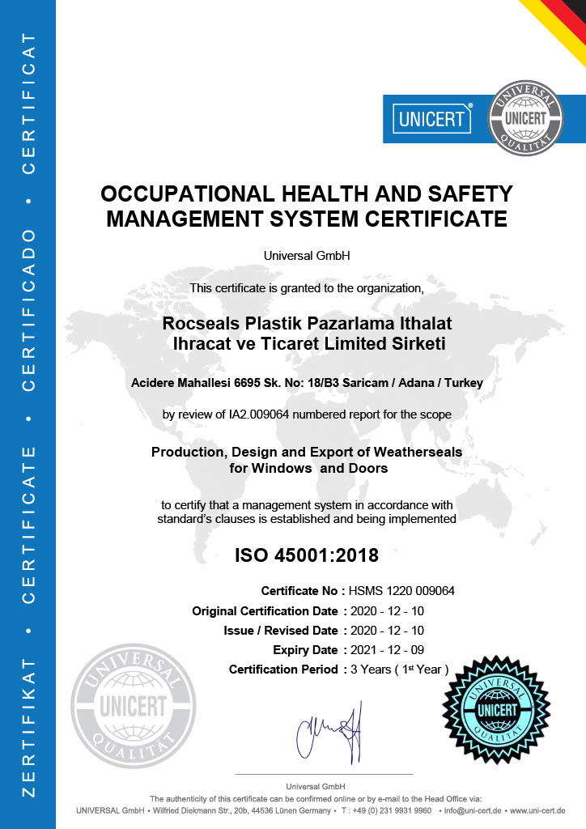Click 'ZERTIFIKAT' on the blue sidebar
This screenshot has height=829, width=586.
(28, 728)
